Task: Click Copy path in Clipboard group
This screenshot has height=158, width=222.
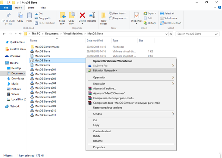Action: [x=42, y=18]
